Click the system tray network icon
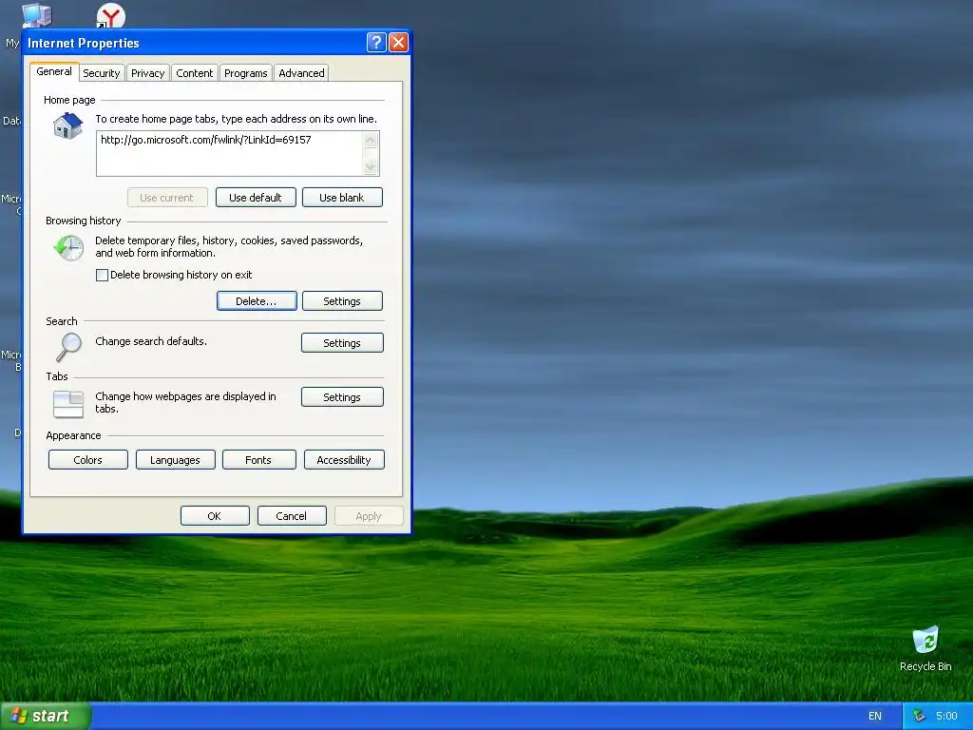The width and height of the screenshot is (973, 730). [919, 716]
